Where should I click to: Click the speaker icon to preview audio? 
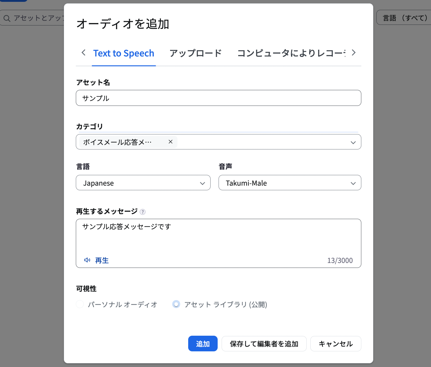pos(87,260)
